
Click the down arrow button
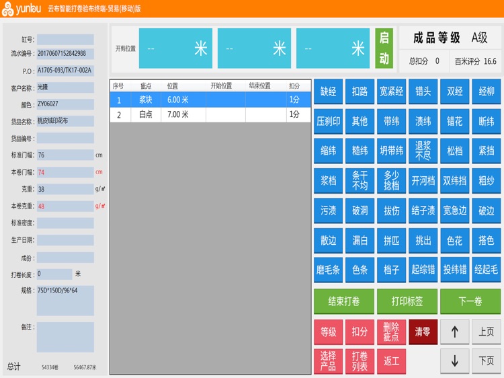(x=455, y=361)
